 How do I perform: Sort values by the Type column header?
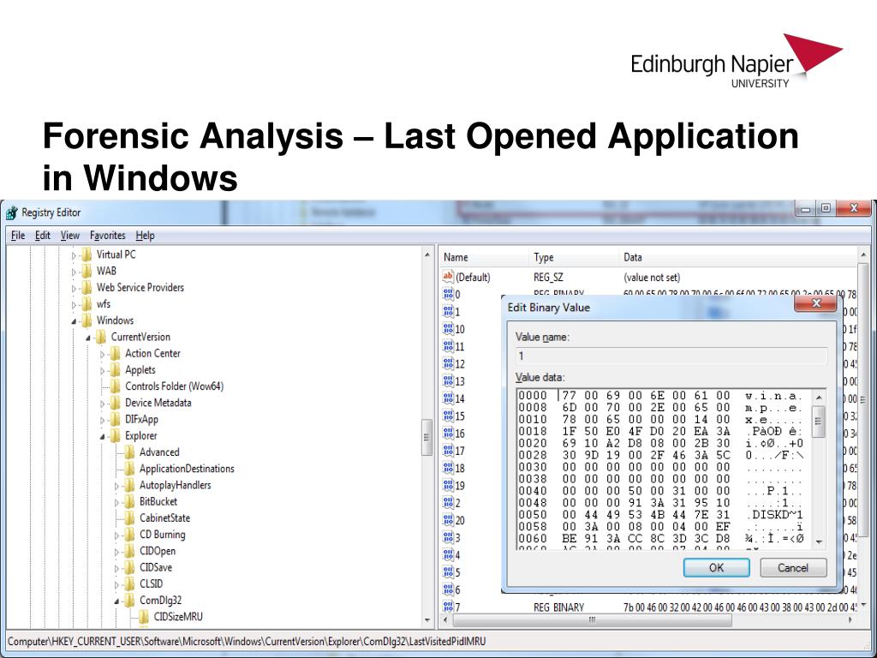pyautogui.click(x=573, y=257)
